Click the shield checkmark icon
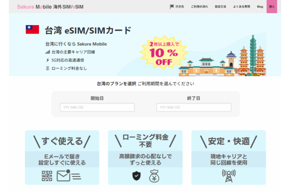Image resolution: width=290 pixels, height=193 pixels. (137, 176)
